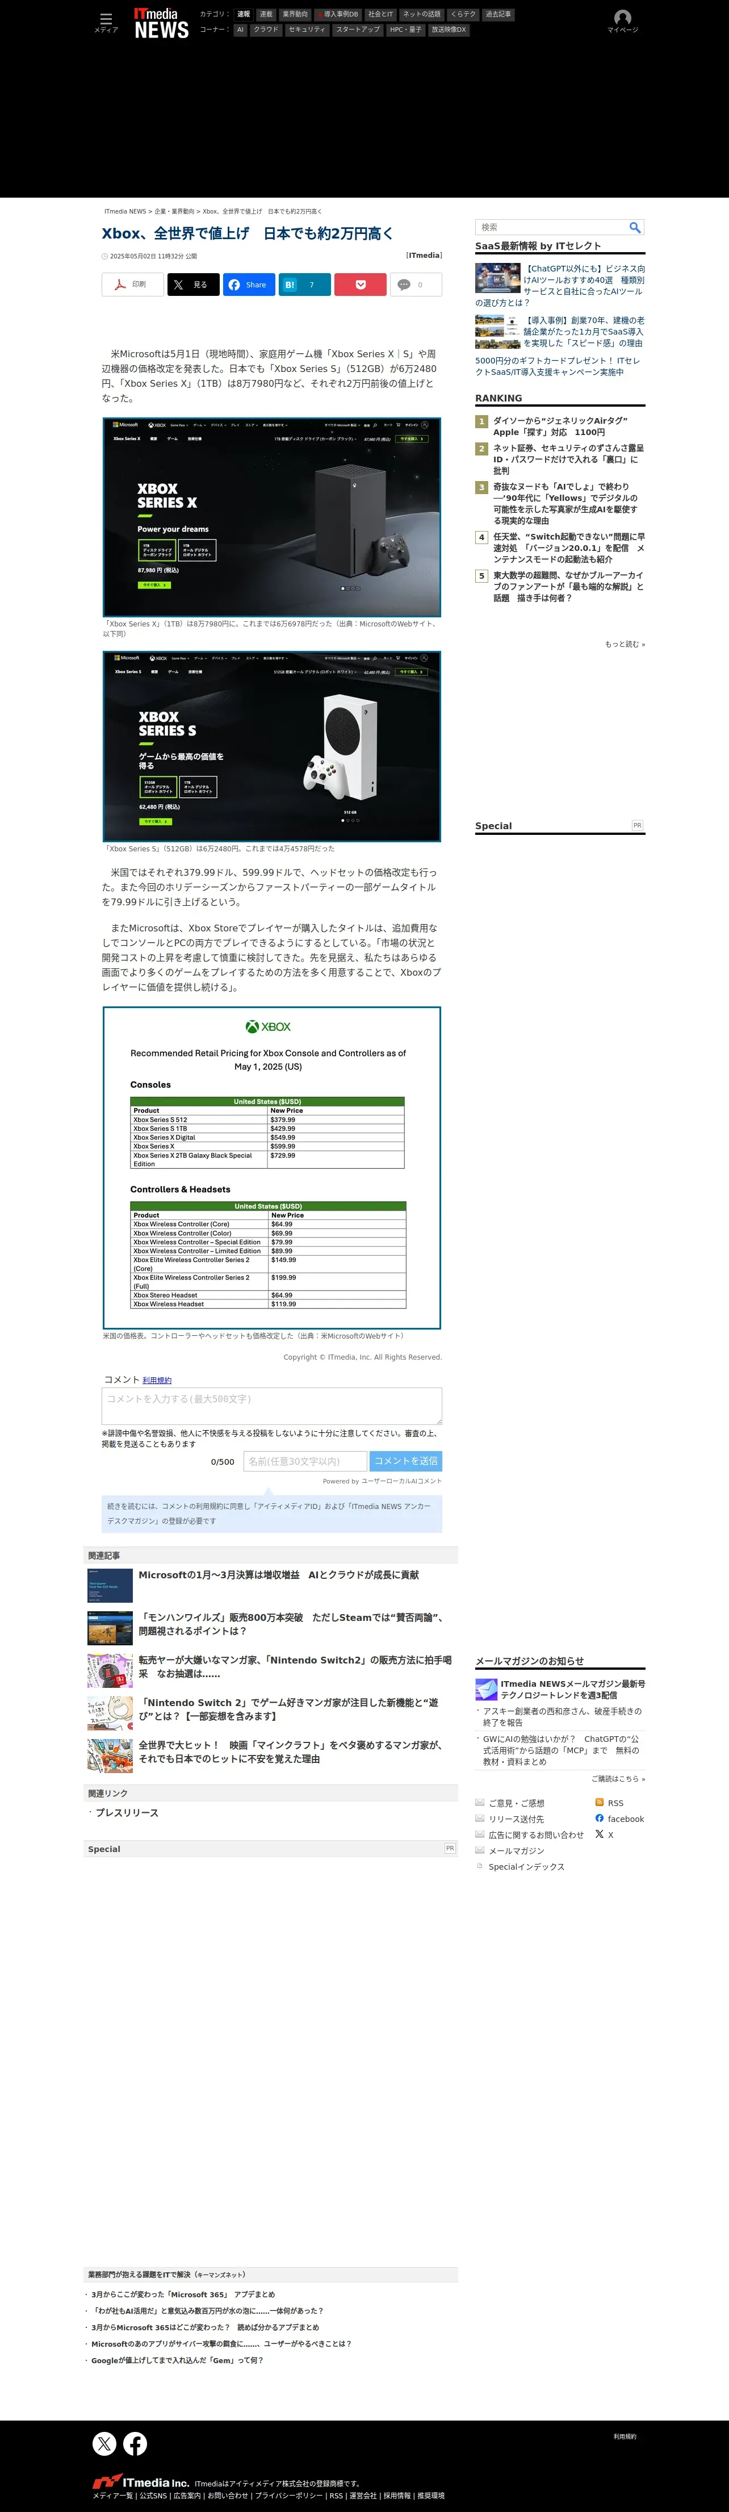Screen dimensions: 729x2512
Task: Click the メールマガジン mail icon in sidebar
Action: tap(480, 1850)
